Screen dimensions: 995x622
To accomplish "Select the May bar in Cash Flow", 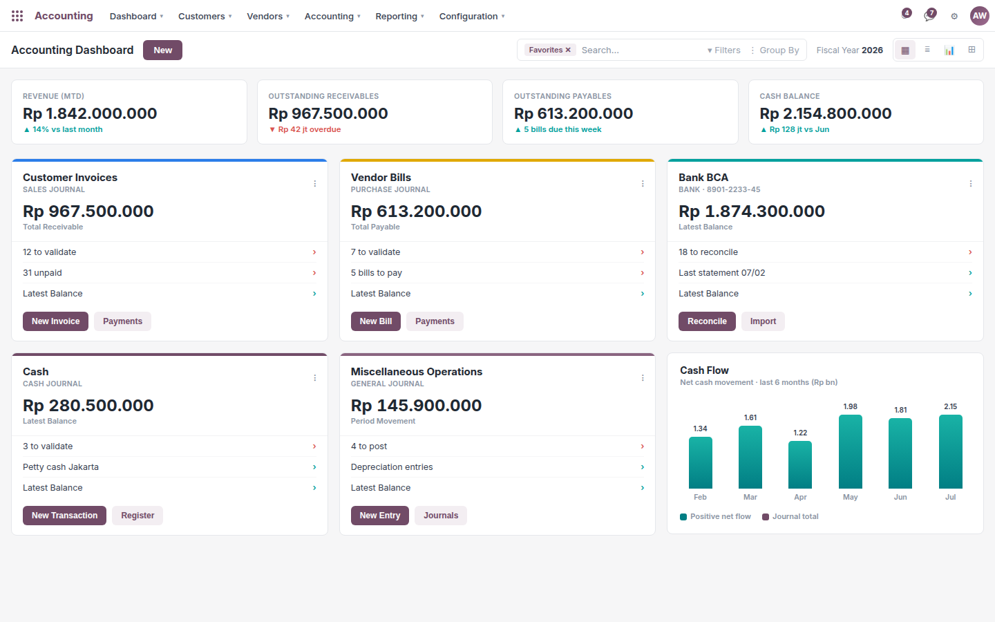I will [851, 451].
